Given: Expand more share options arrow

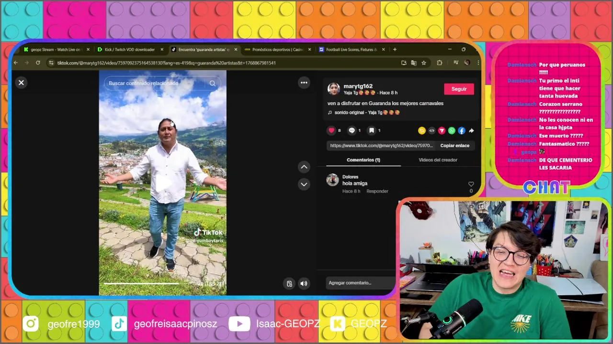Looking at the screenshot, I should tap(471, 130).
